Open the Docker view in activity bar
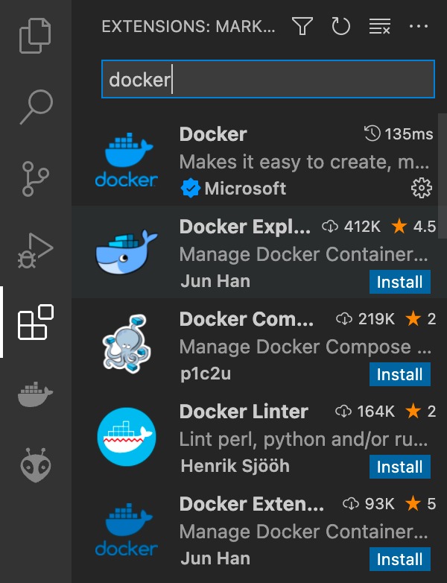The height and width of the screenshot is (583, 447). tap(36, 394)
